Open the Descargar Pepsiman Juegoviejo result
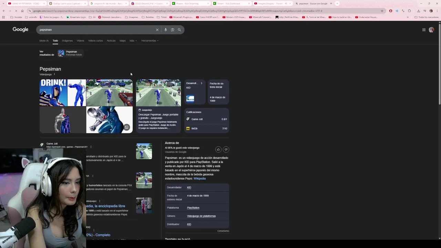The width and height of the screenshot is (441, 248). 158,116
